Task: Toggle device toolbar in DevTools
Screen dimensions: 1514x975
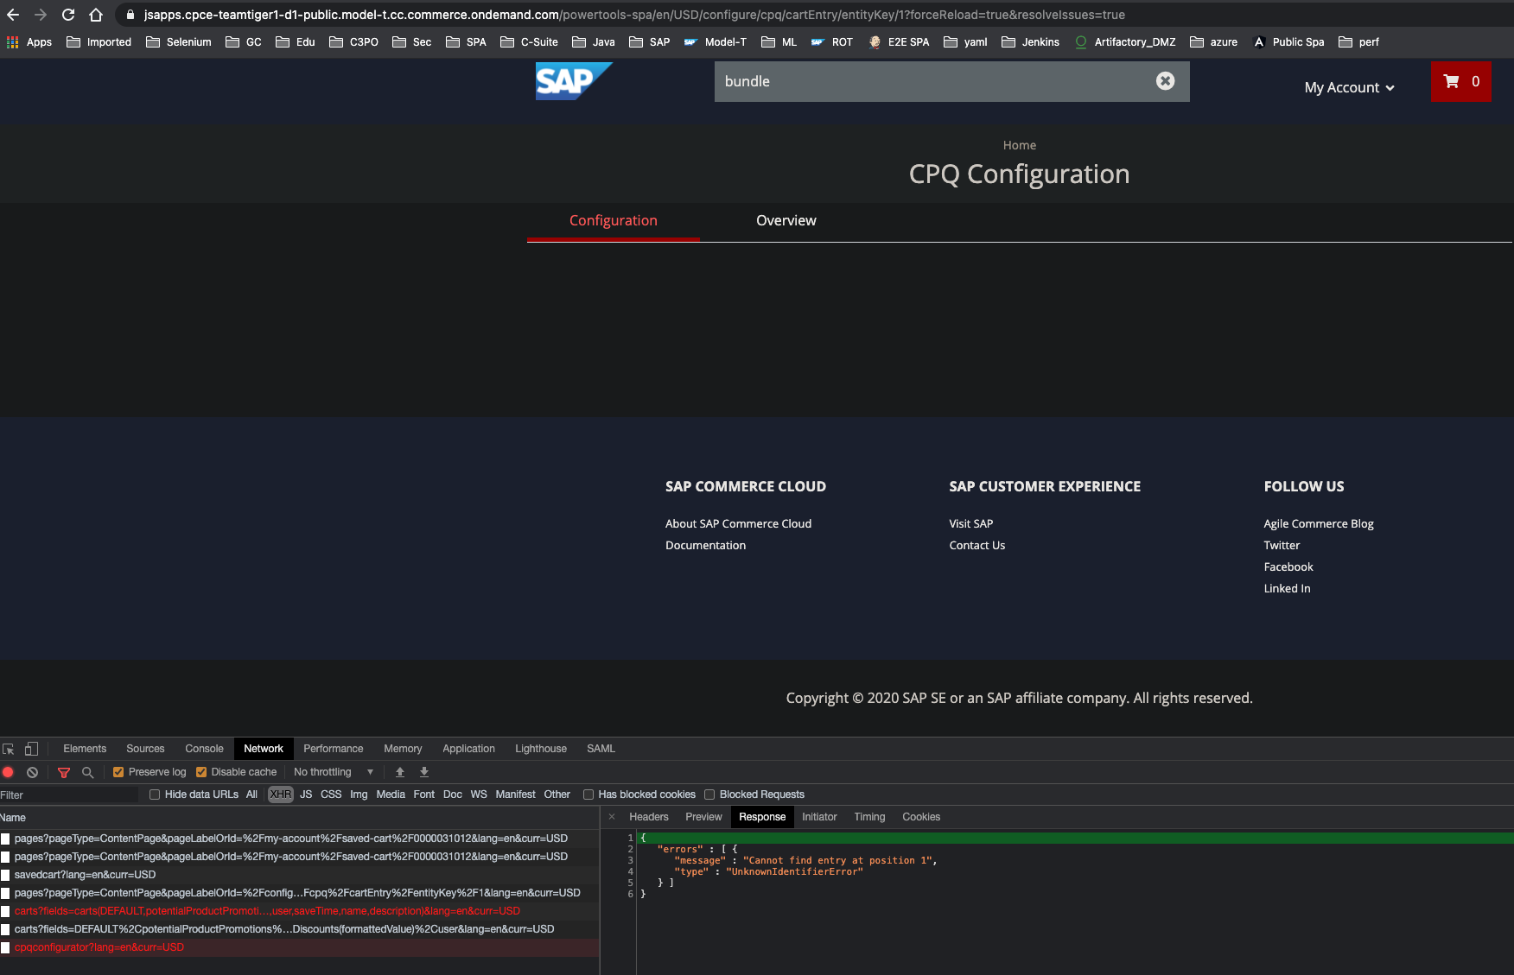Action: pyautogui.click(x=32, y=748)
